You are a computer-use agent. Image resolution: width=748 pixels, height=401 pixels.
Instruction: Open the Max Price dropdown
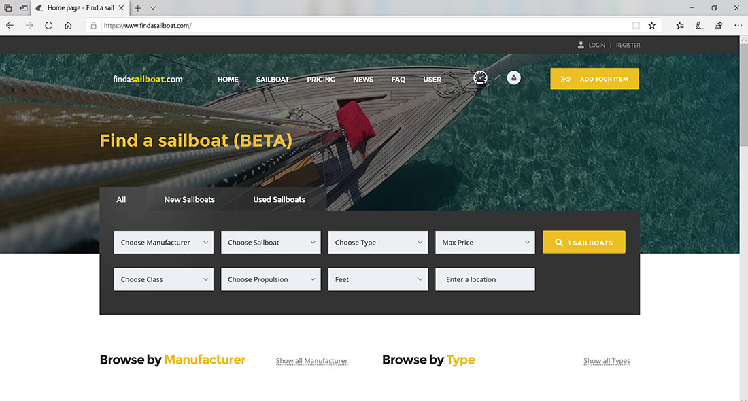click(x=485, y=242)
